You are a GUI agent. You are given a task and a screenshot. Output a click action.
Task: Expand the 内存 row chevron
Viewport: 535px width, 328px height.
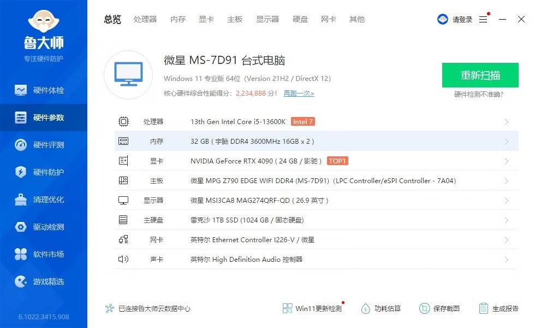click(x=507, y=142)
